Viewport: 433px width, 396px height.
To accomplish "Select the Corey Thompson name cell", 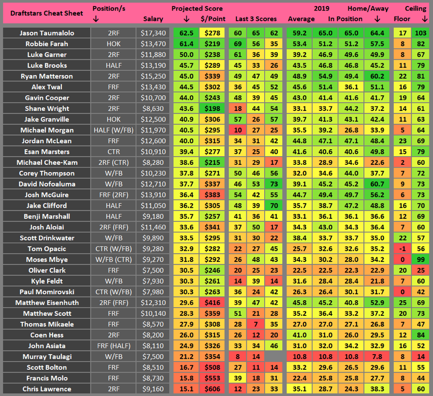I will (47, 173).
